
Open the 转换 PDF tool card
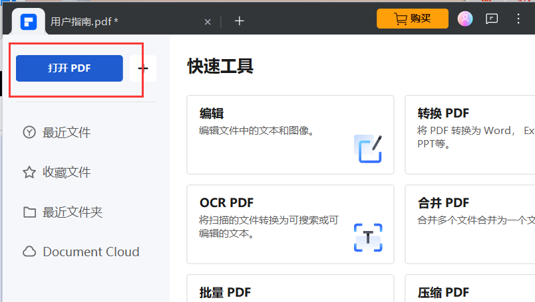470,135
